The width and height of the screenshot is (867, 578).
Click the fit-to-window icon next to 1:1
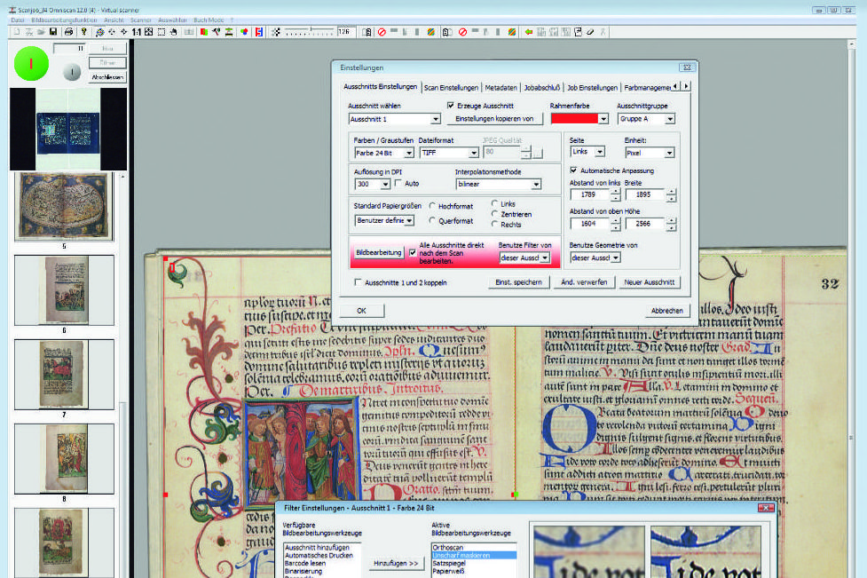(x=149, y=32)
